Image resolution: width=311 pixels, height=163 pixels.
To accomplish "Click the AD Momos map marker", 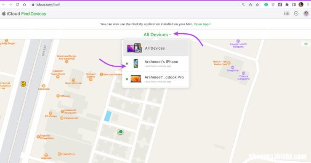I will coord(51,113).
